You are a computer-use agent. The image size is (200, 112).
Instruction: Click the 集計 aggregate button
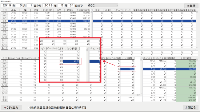coord(191,6)
